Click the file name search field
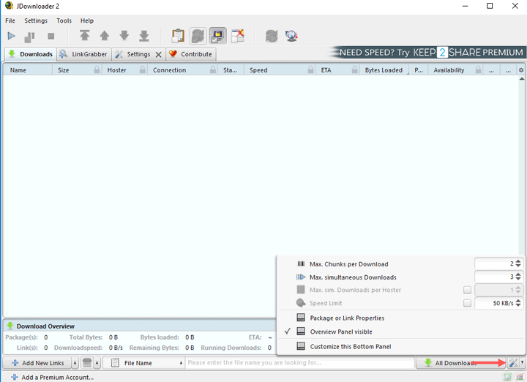This screenshot has width=527, height=382. point(300,362)
